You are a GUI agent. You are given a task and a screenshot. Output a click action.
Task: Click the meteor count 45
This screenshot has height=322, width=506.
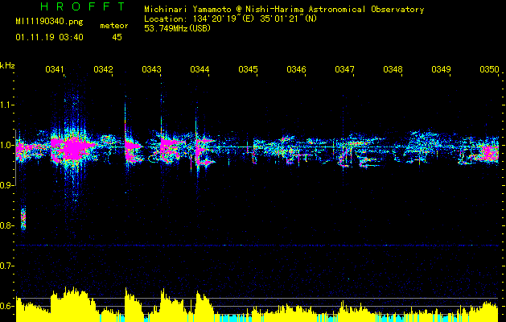(117, 38)
